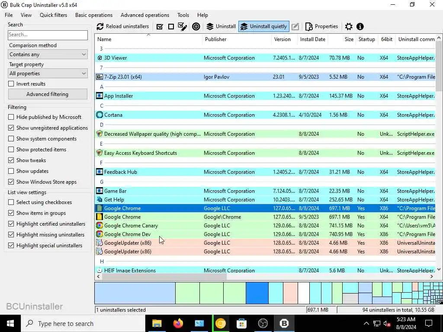Uncheck Show unregistered applications
This screenshot has width=443, height=332.
point(11,128)
